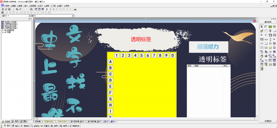Switch to the 属性 panel tab

click(x=24, y=121)
